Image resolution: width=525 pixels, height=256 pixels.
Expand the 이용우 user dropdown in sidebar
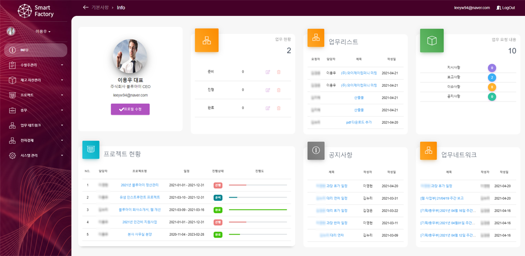43,32
